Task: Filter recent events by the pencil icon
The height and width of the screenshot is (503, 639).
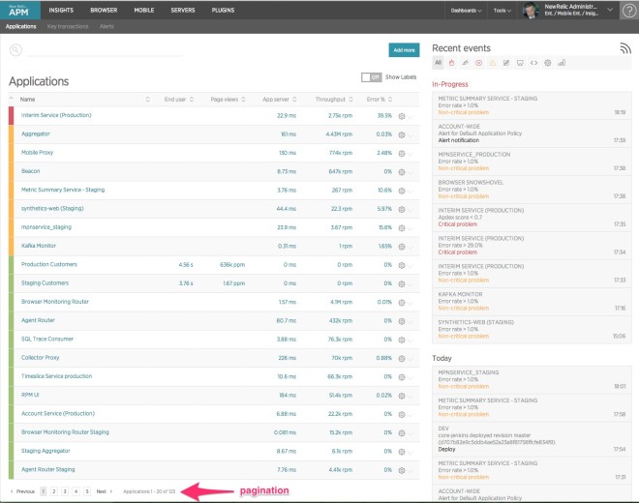Action: (x=466, y=63)
